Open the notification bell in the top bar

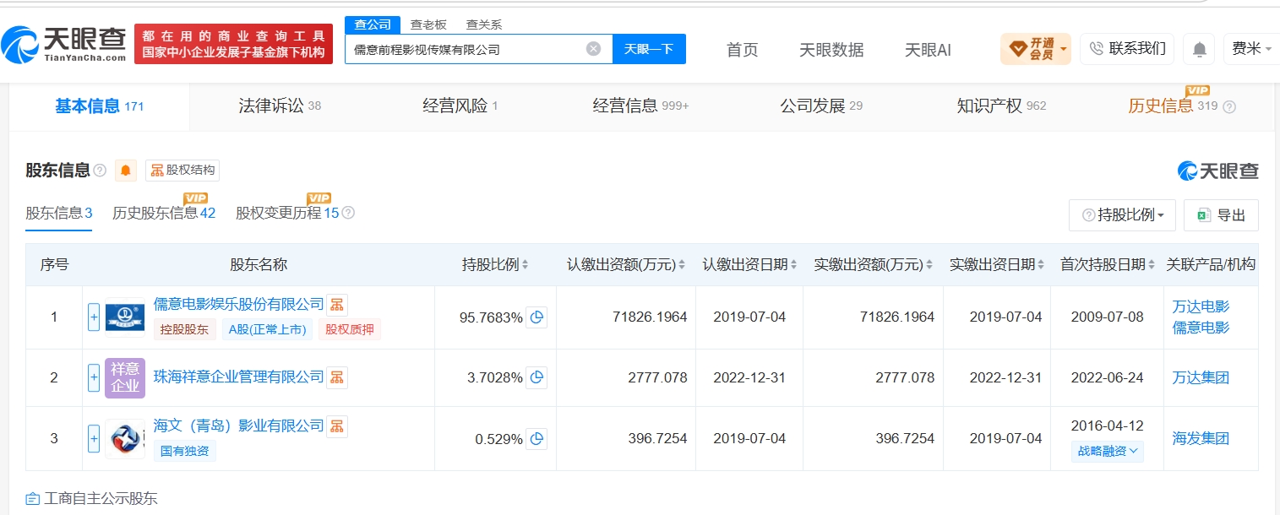pyautogui.click(x=1199, y=49)
